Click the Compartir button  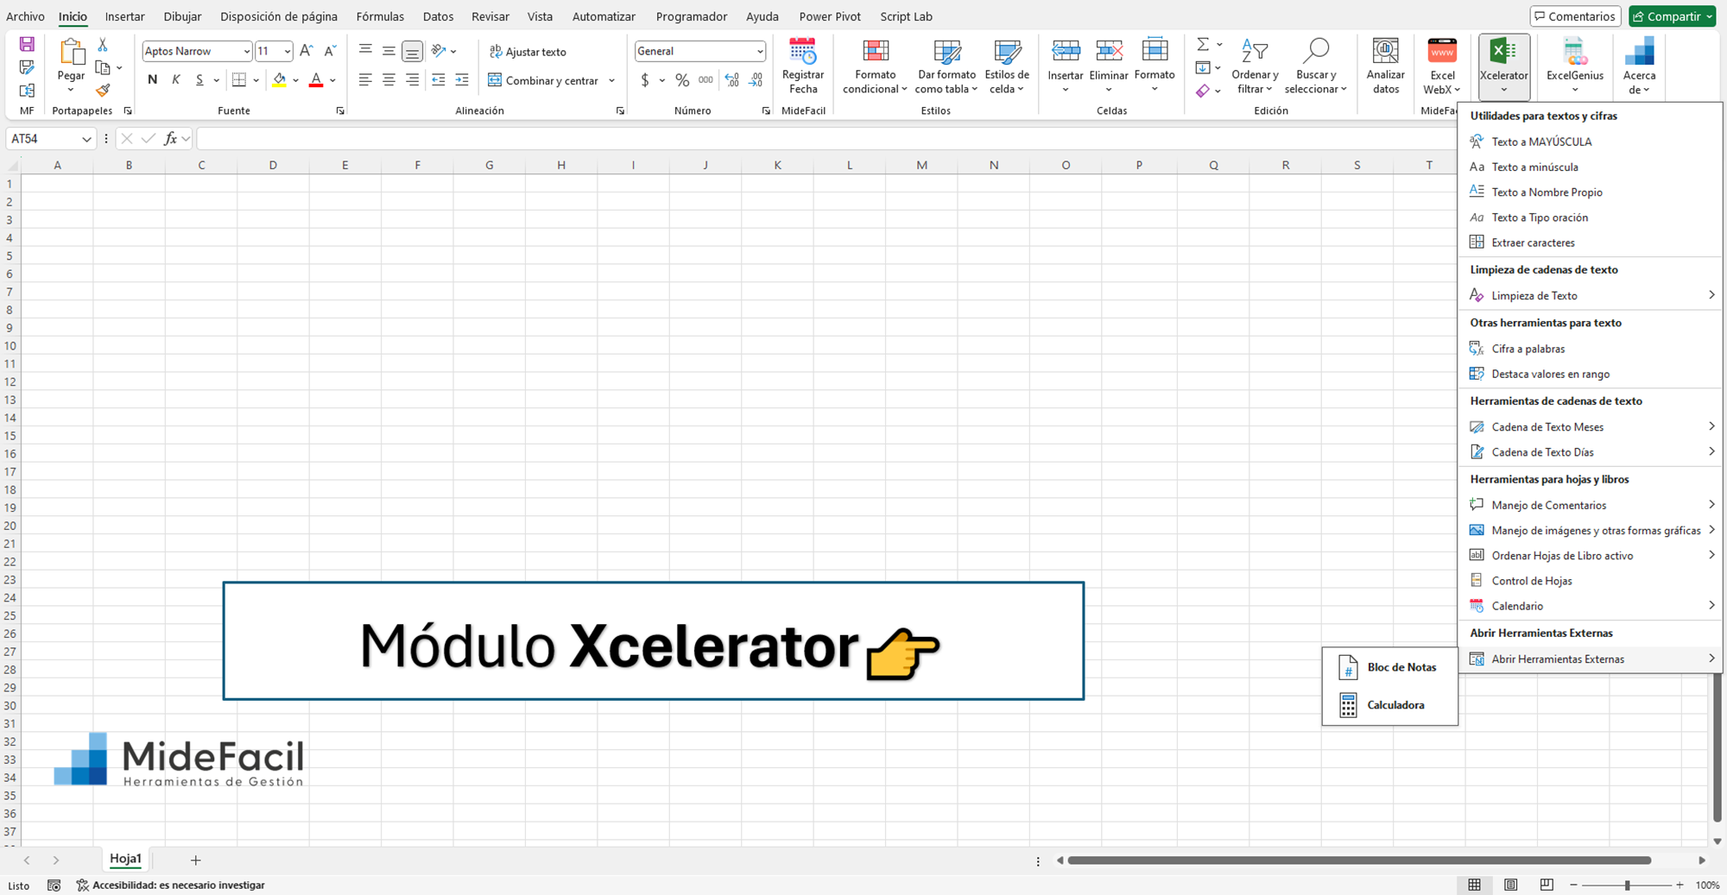tap(1673, 16)
